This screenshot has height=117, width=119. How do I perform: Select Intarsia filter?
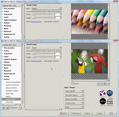tap(8, 96)
